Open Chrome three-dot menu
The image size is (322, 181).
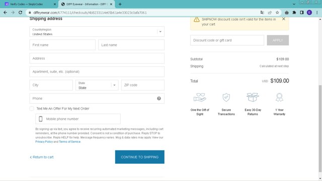tap(317, 13)
